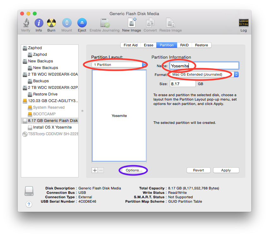Click the 'GUID Partition Table' scheme text

(x=185, y=202)
